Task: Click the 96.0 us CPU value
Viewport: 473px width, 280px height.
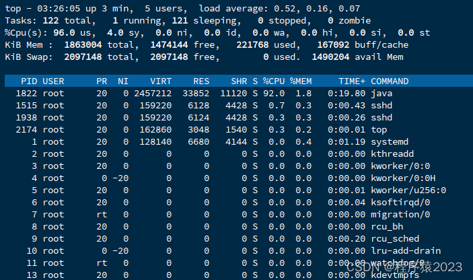Action: [64, 32]
